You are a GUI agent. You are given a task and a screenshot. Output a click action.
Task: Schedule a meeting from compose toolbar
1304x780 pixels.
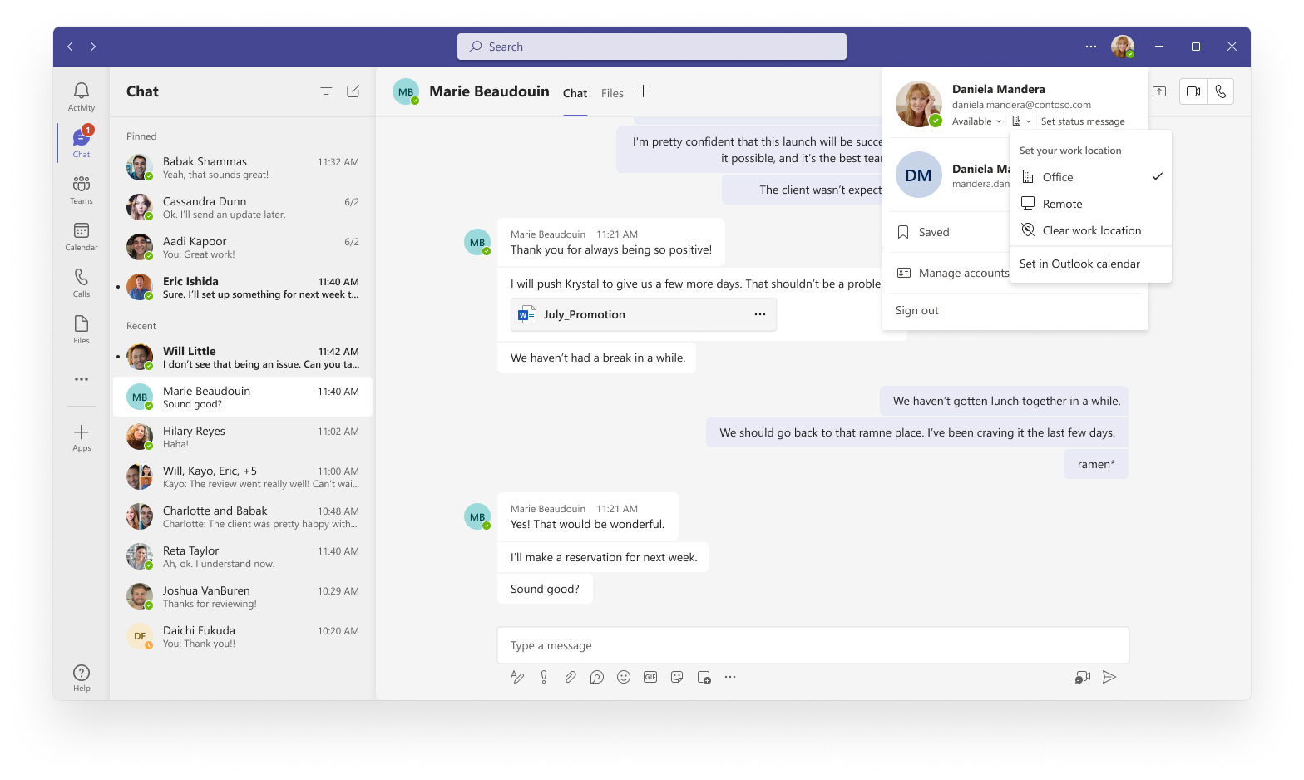click(x=704, y=677)
